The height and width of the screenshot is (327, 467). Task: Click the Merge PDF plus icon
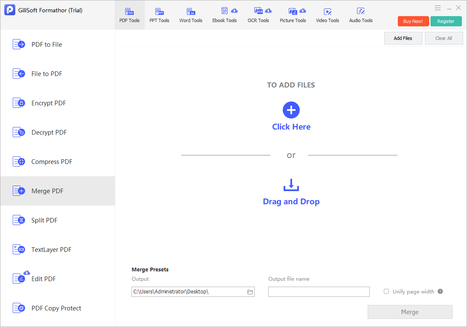19,191
